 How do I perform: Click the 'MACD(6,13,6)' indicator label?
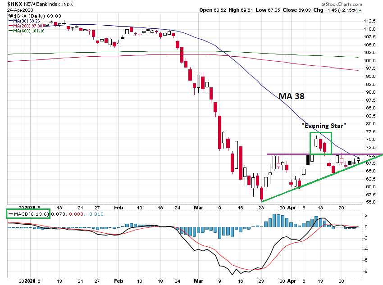coord(32,214)
